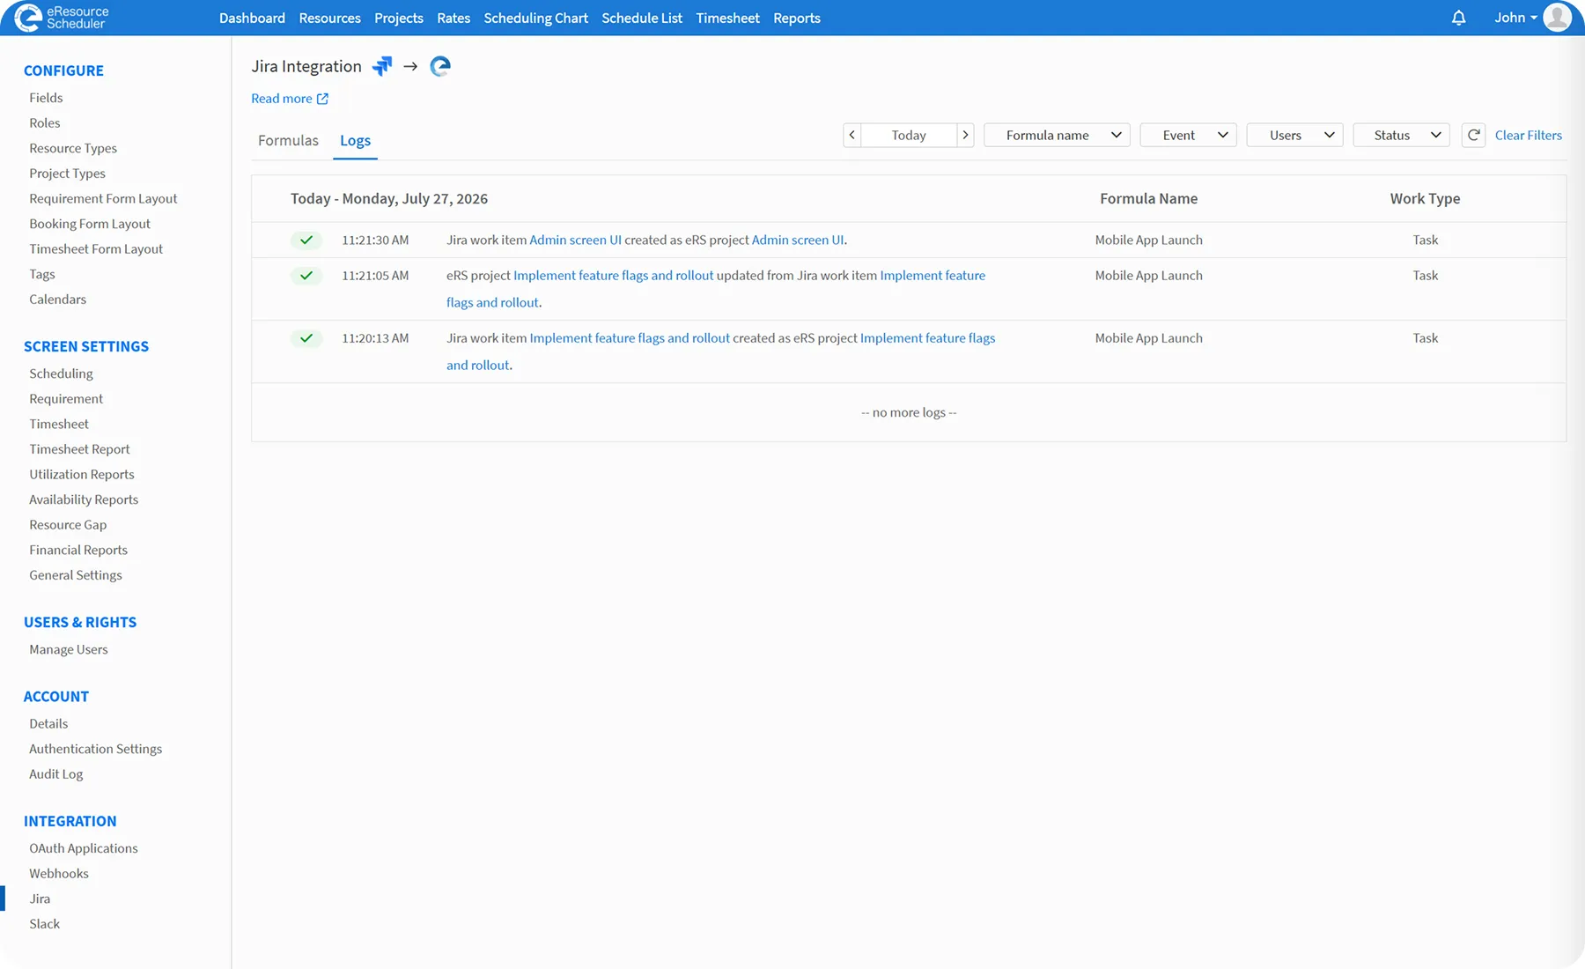Open Rates in top navigation
The width and height of the screenshot is (1585, 969).
point(453,18)
